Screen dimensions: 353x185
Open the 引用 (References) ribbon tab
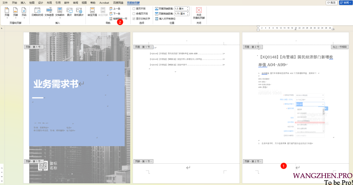(58, 2)
